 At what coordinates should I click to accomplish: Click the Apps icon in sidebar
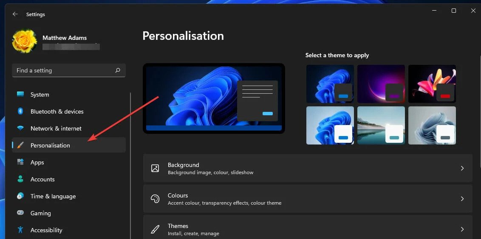[20, 162]
